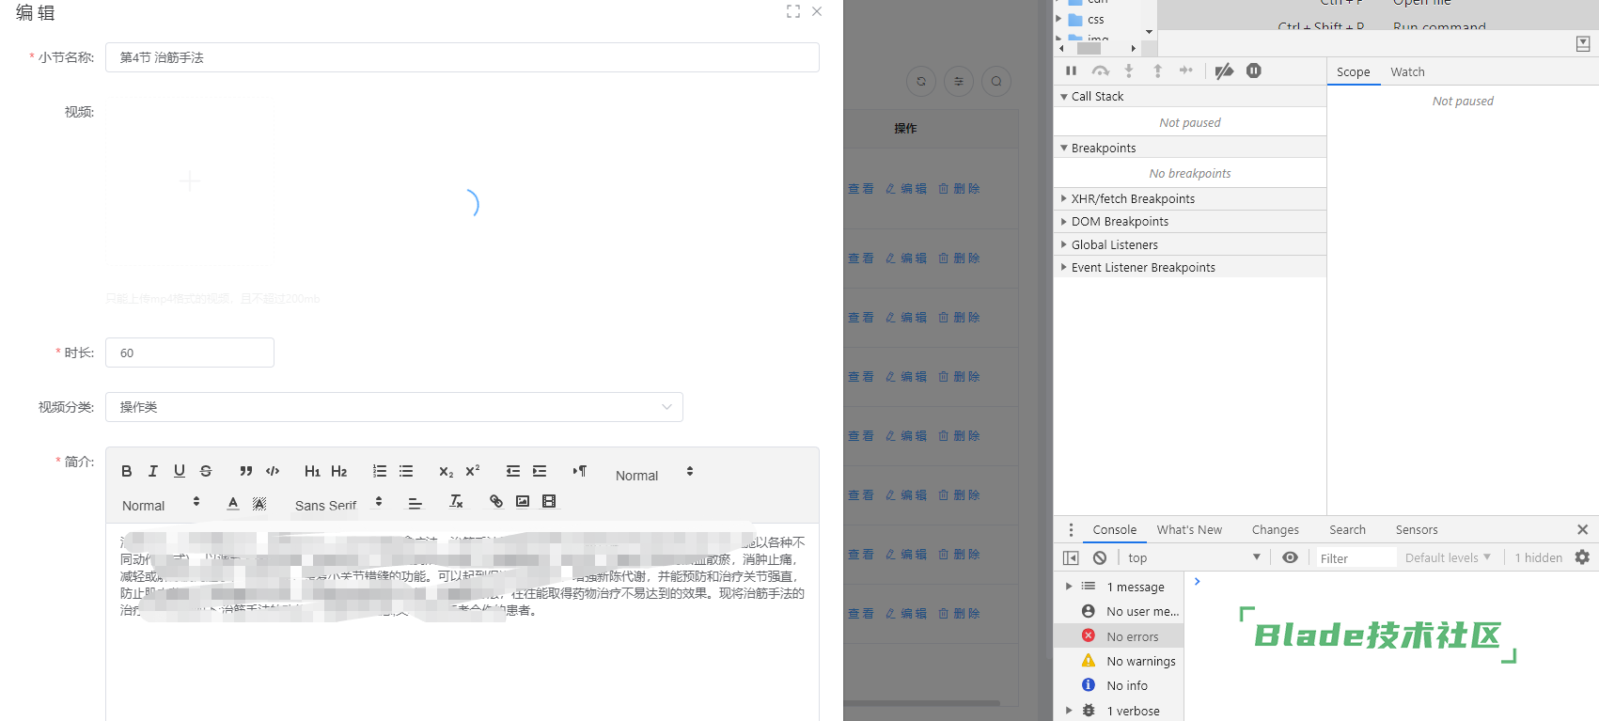Apply the H2 heading style
Viewport: 1599px width, 721px height.
tap(339, 471)
